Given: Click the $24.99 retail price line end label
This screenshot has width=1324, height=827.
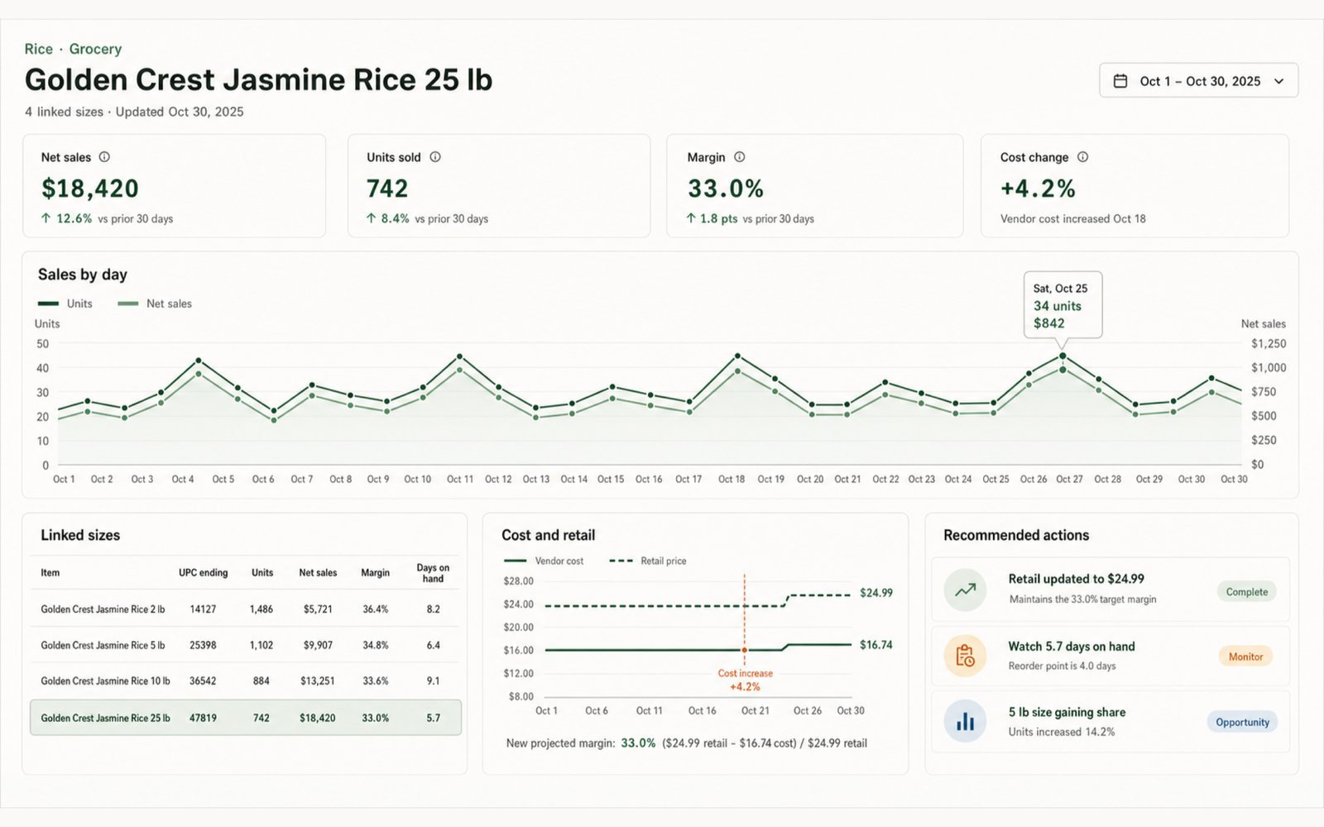Looking at the screenshot, I should tap(876, 593).
